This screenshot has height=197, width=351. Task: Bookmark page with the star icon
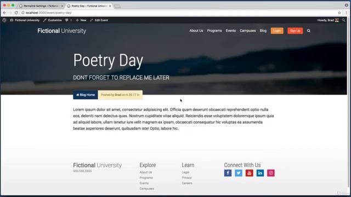point(339,13)
